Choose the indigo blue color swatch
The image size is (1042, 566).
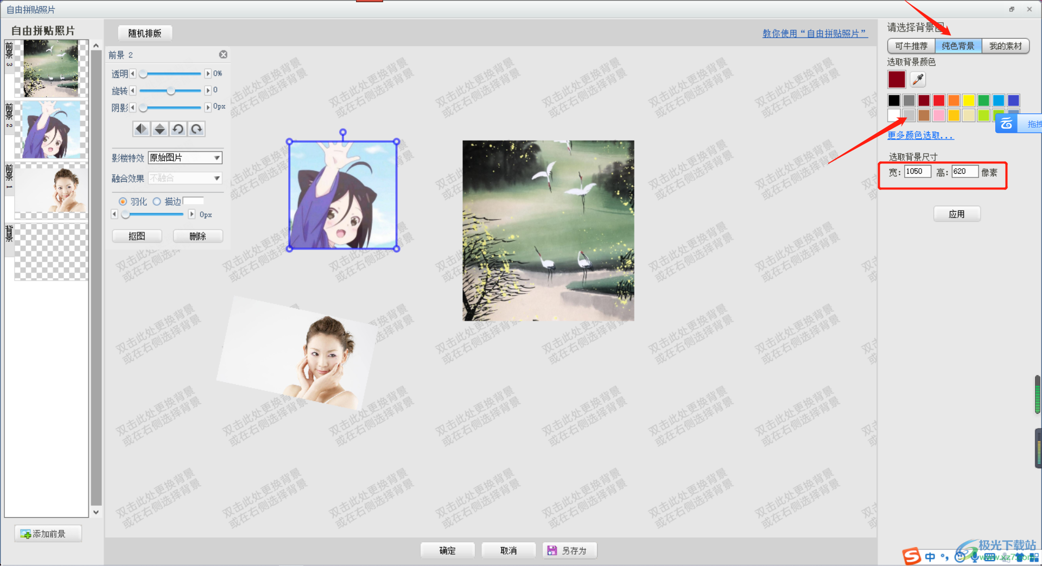click(1013, 100)
